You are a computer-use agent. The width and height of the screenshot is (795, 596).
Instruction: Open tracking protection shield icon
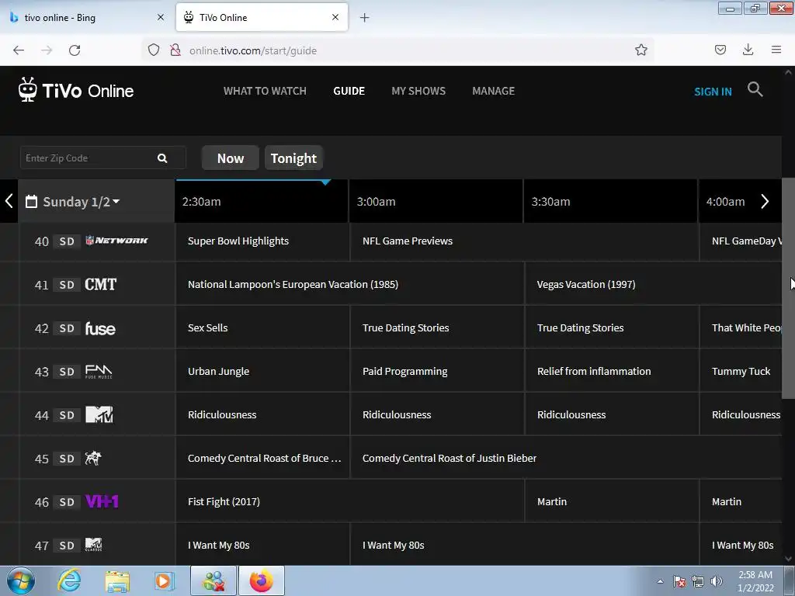(154, 50)
